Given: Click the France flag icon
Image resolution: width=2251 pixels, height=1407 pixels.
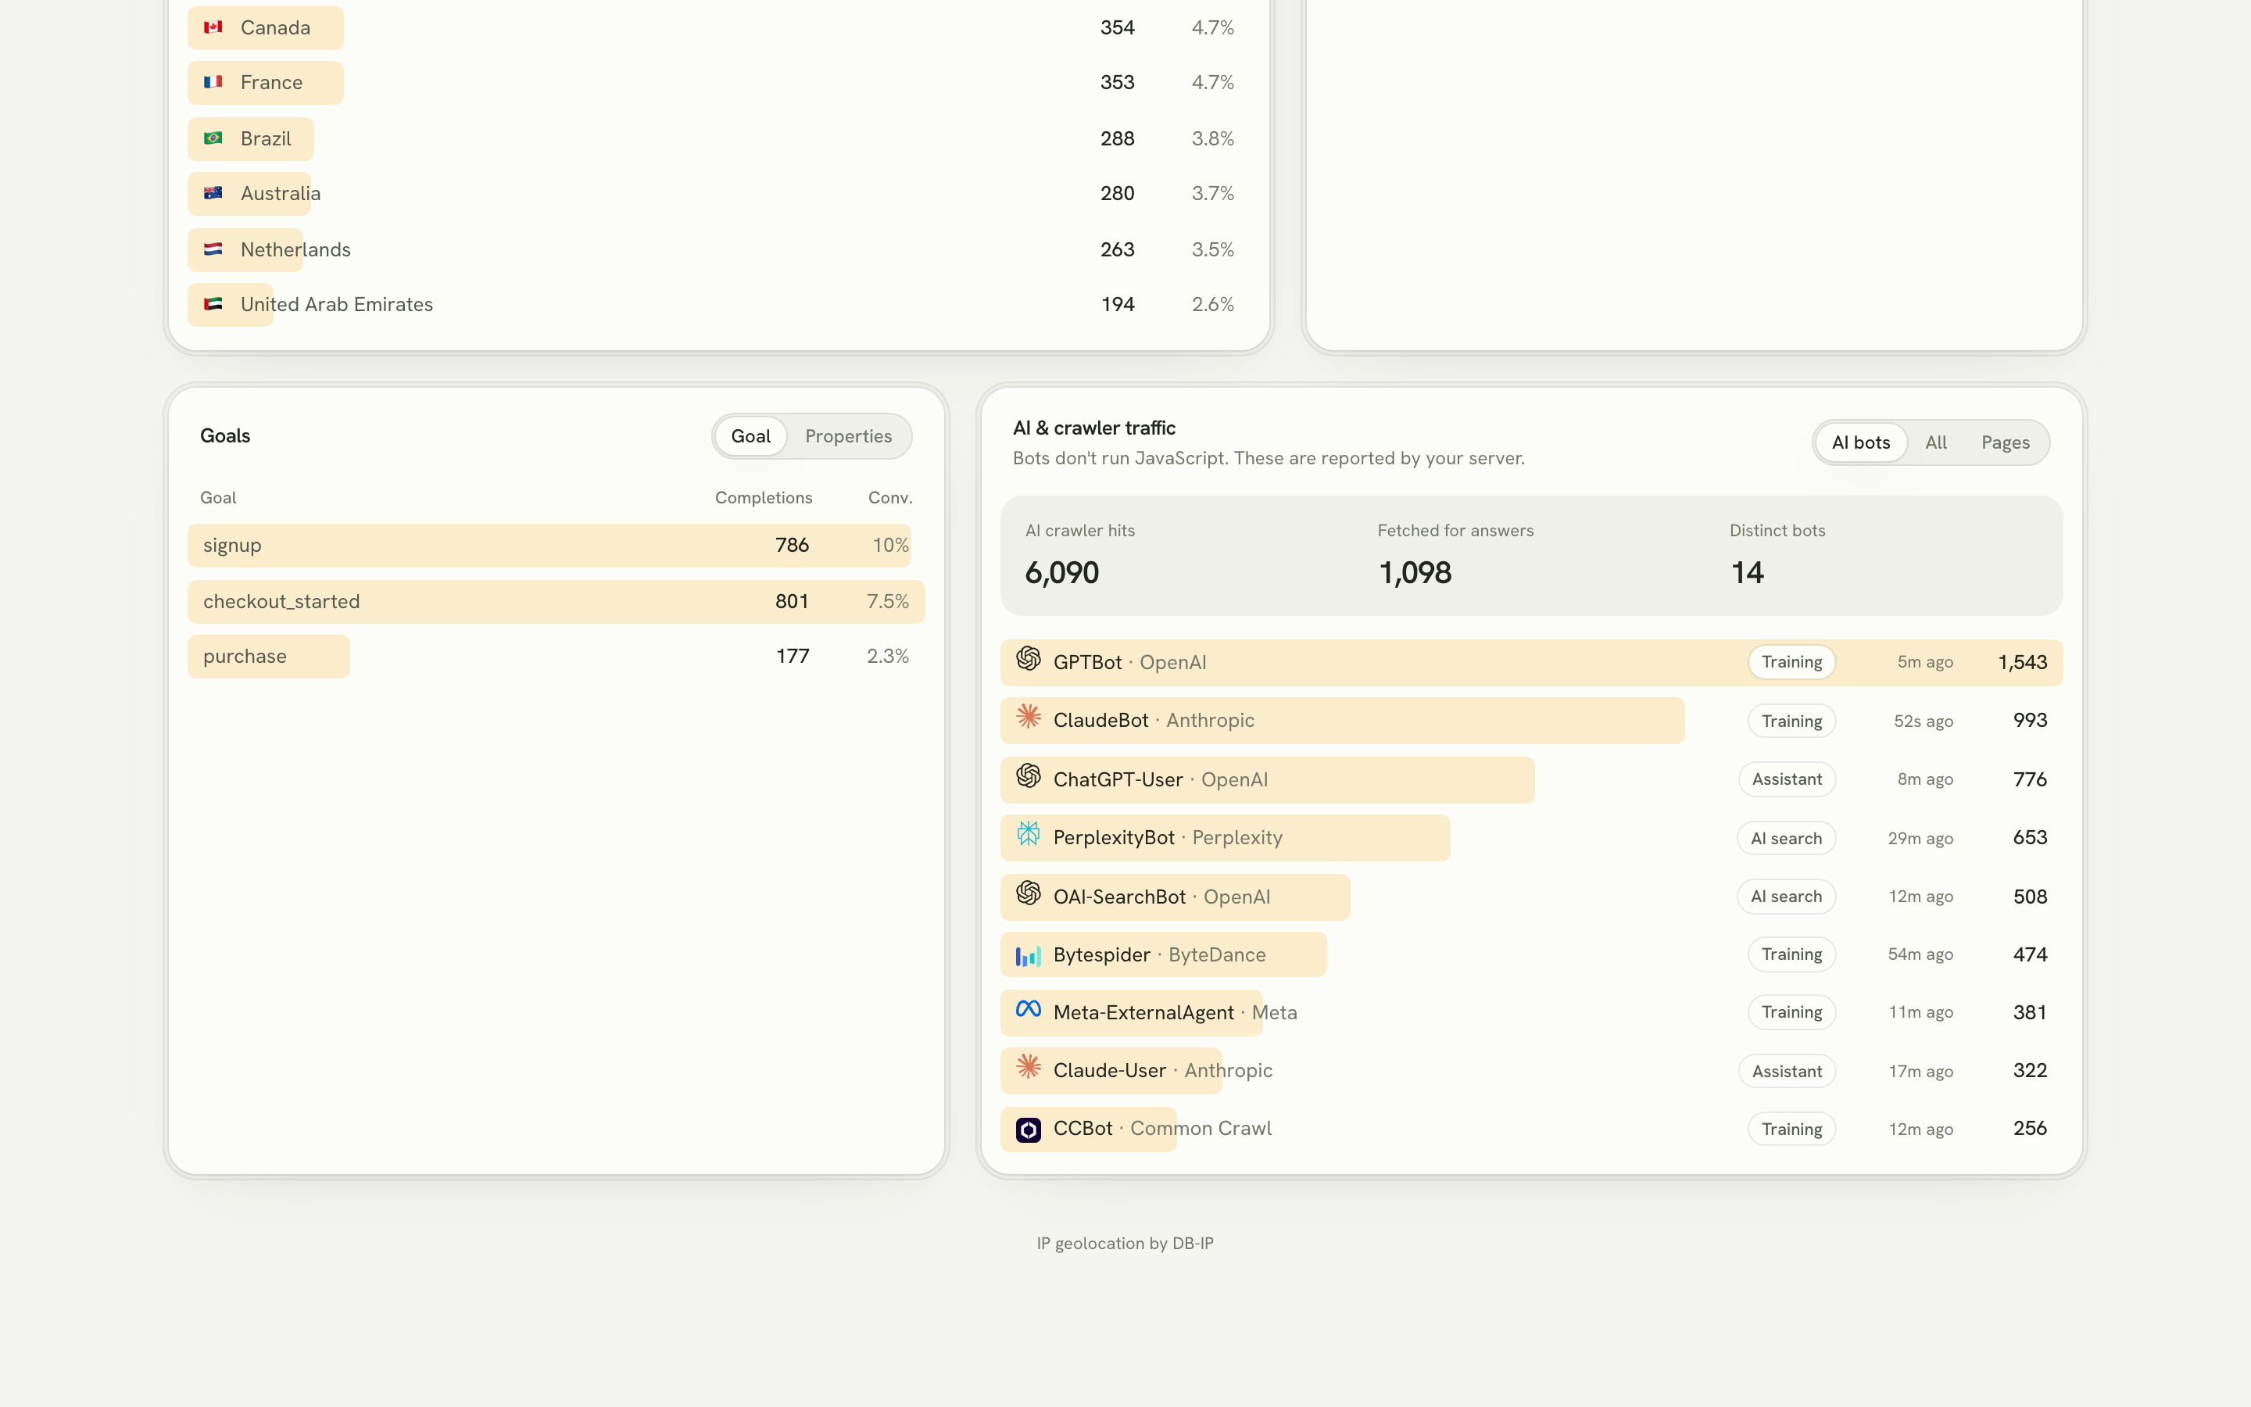Looking at the screenshot, I should (213, 82).
